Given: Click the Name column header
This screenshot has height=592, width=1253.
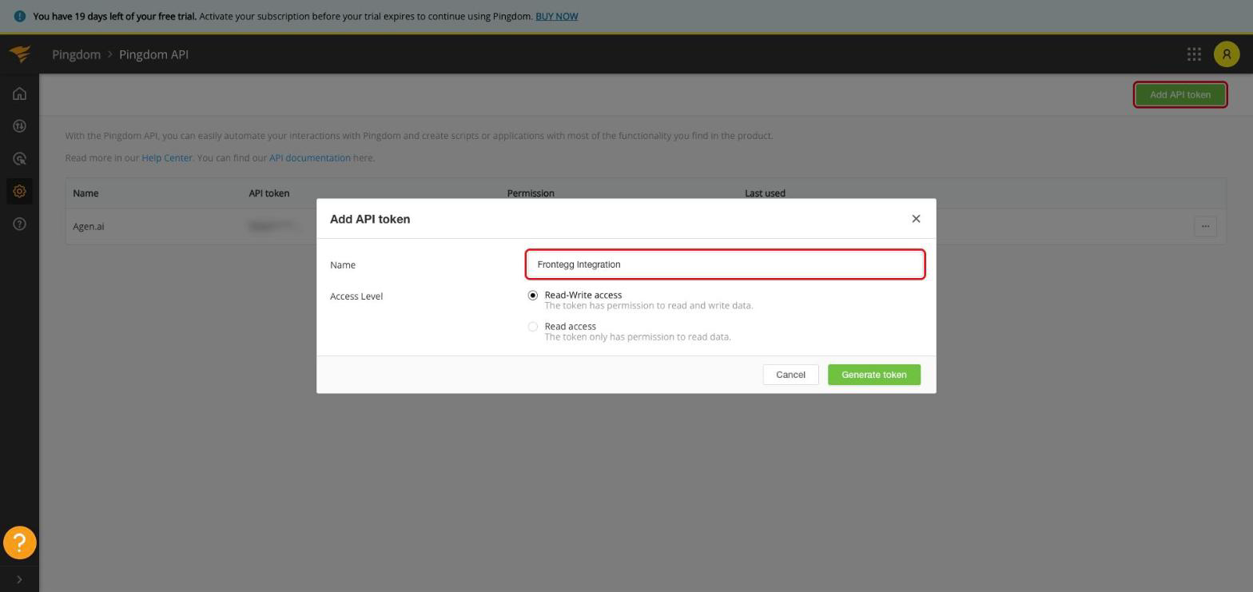Looking at the screenshot, I should 86,193.
